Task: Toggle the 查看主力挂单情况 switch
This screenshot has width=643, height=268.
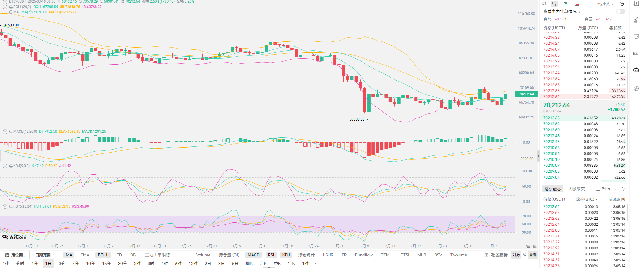Action: coord(620,12)
